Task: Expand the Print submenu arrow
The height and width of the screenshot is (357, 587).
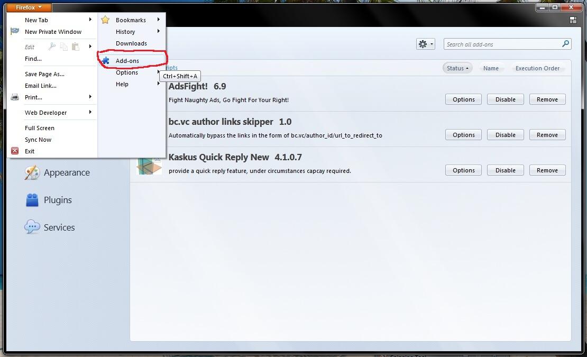Action: [x=90, y=97]
